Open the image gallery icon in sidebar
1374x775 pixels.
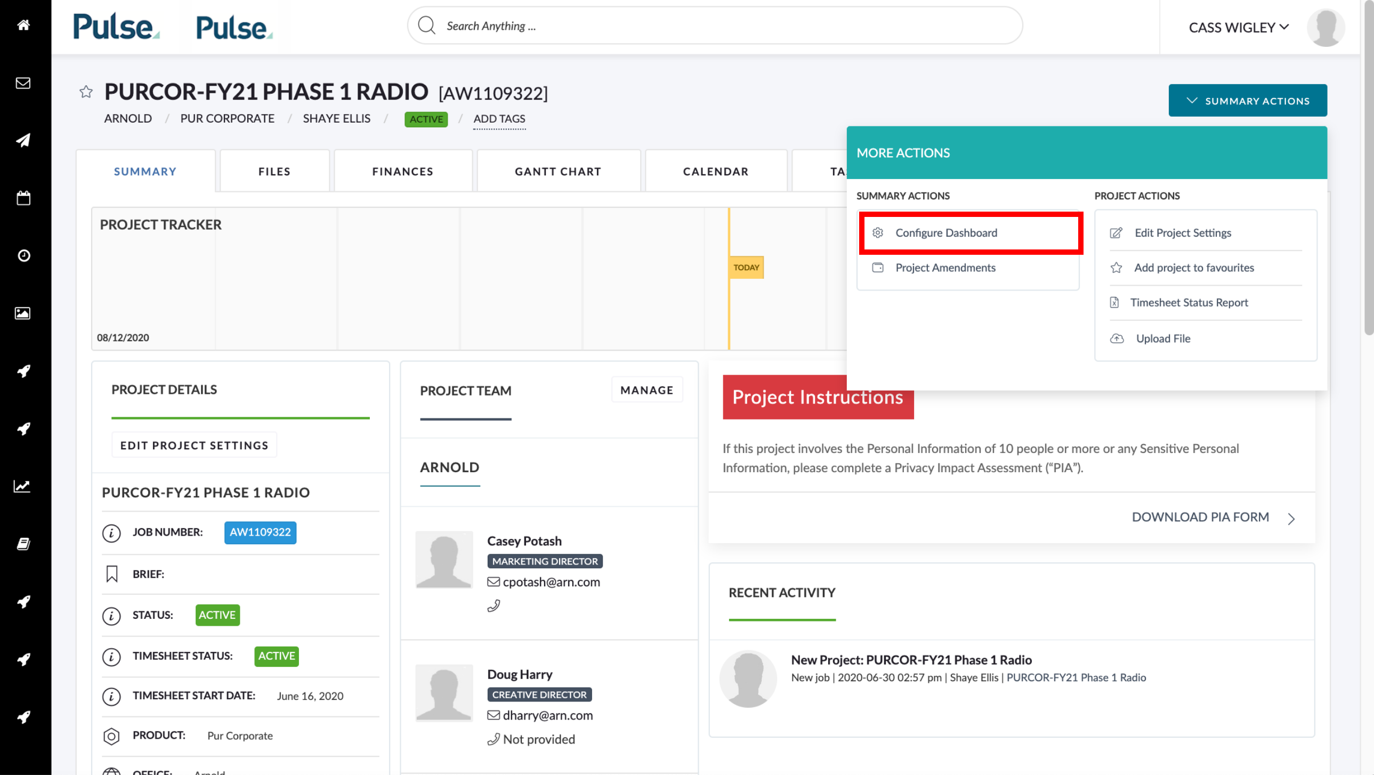click(x=22, y=313)
